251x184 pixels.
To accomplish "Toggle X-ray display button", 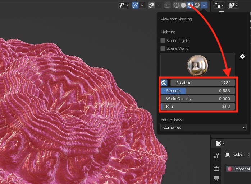I will [x=168, y=5].
